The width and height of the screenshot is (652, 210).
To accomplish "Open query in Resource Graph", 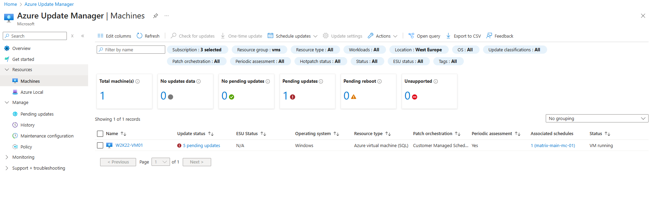I will pos(424,36).
